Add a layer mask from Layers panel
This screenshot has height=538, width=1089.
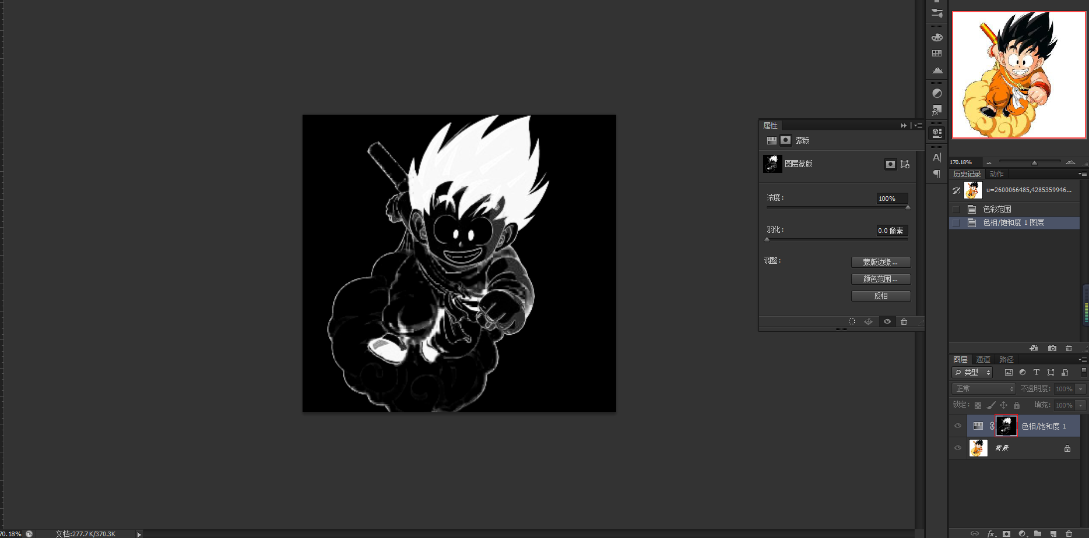pos(1006,533)
